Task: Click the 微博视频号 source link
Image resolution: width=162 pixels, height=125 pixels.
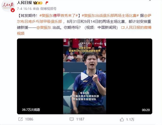Action: [x=48, y=9]
